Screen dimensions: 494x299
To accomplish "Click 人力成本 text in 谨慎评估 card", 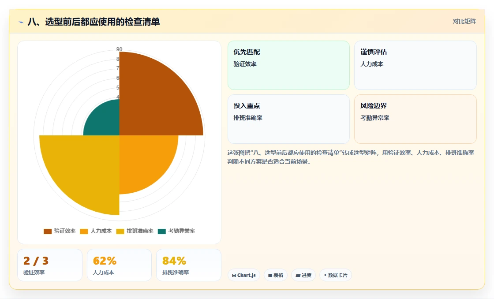I will point(372,64).
